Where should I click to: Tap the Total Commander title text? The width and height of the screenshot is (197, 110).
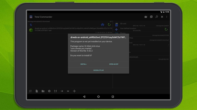pos(43,17)
